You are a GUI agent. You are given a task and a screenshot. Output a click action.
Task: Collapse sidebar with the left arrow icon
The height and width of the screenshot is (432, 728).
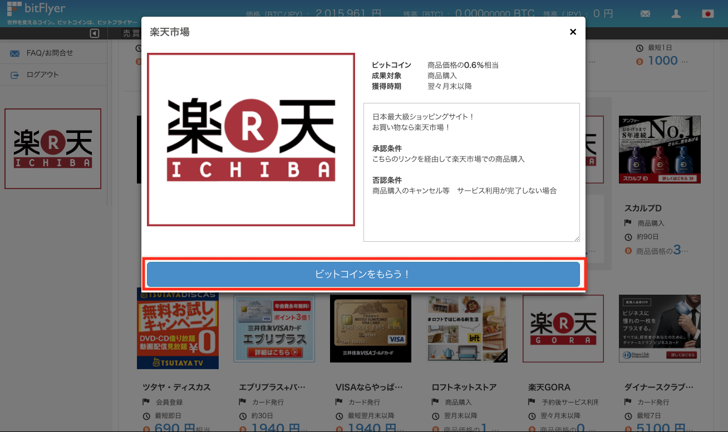[95, 33]
